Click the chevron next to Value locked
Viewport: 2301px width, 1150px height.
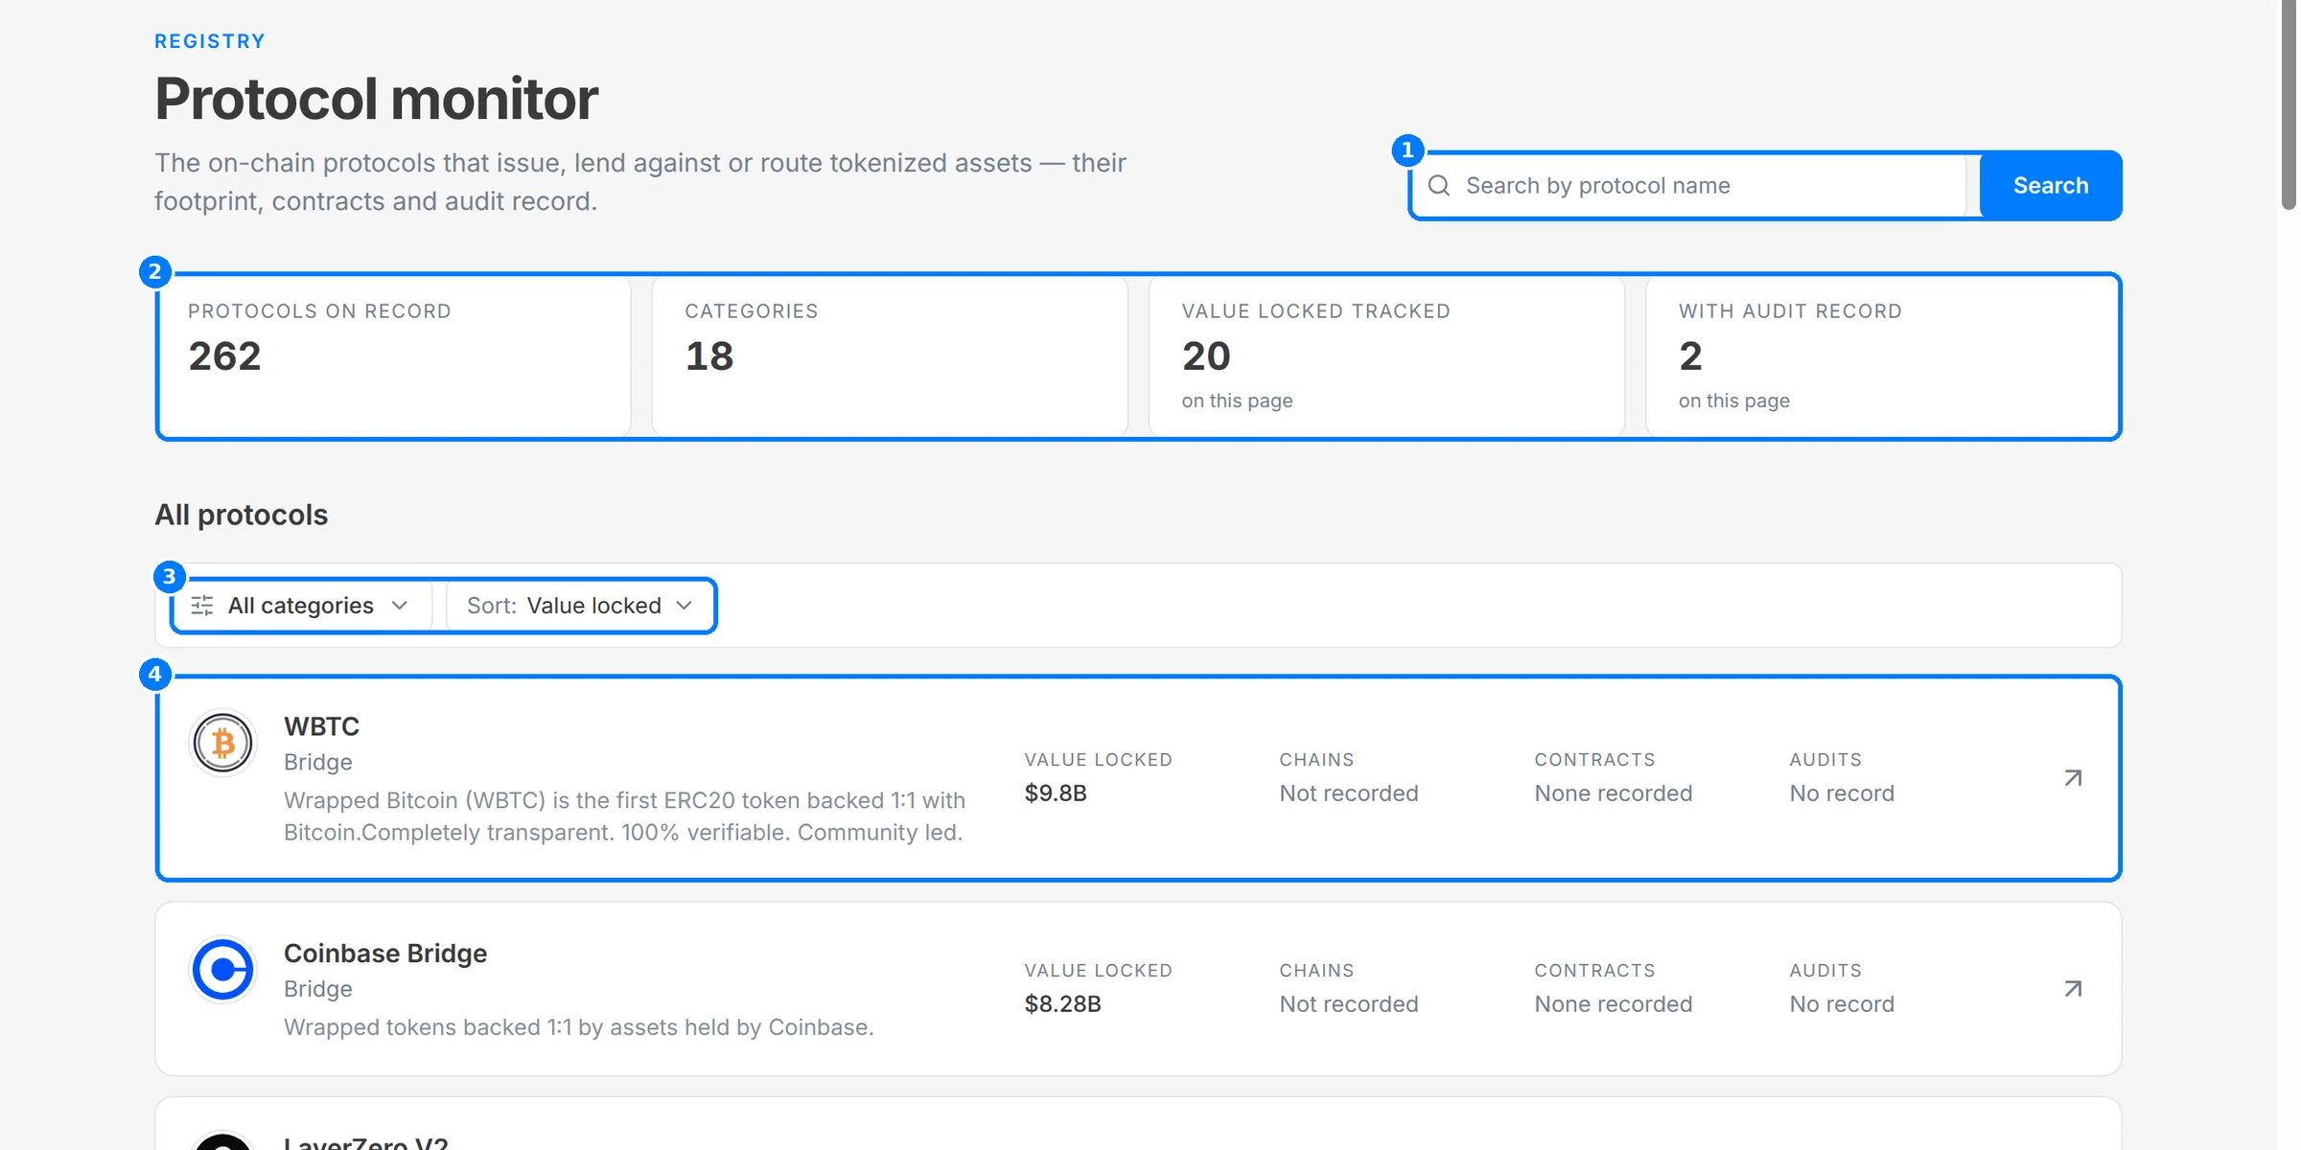(x=684, y=606)
